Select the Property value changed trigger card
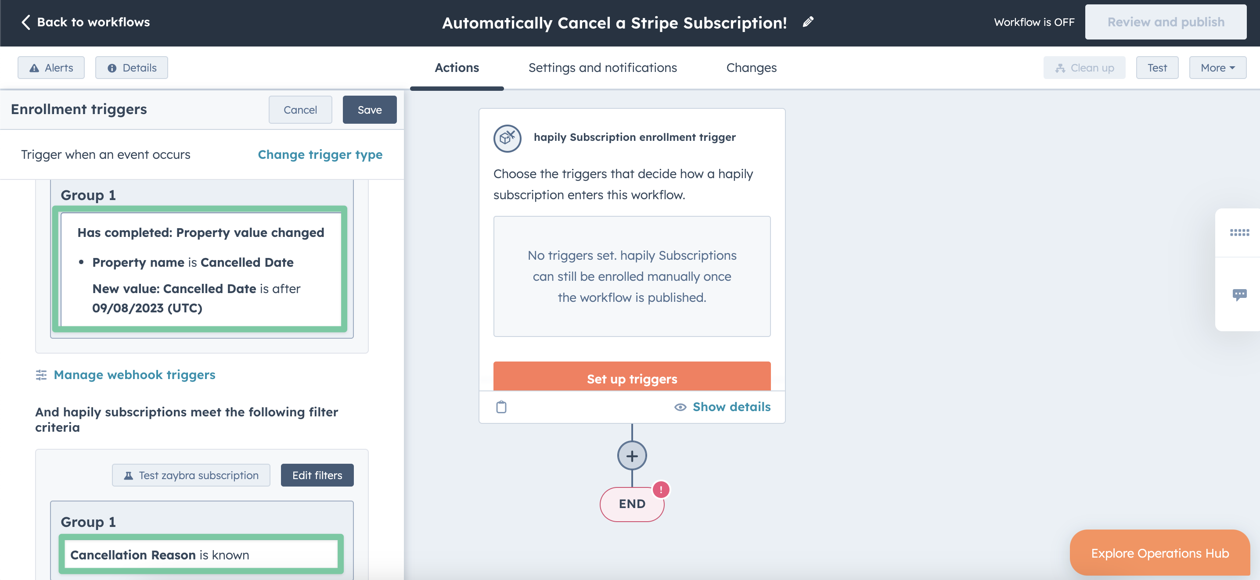This screenshot has width=1260, height=580. tap(200, 269)
